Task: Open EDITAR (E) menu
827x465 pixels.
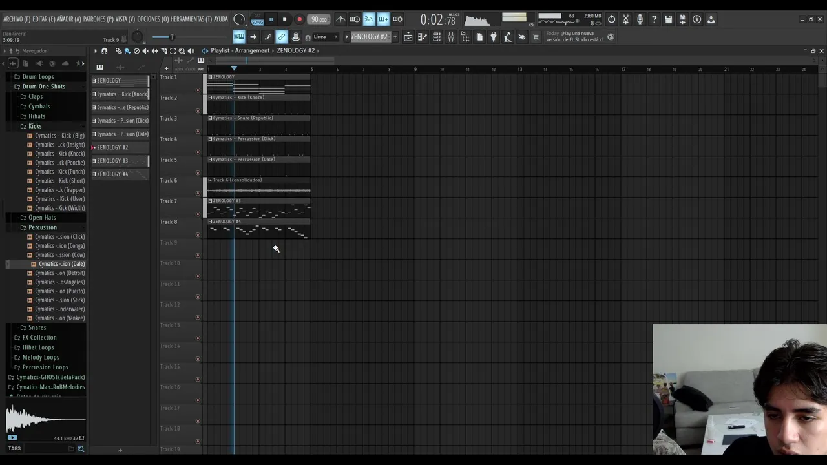Action: pos(43,19)
